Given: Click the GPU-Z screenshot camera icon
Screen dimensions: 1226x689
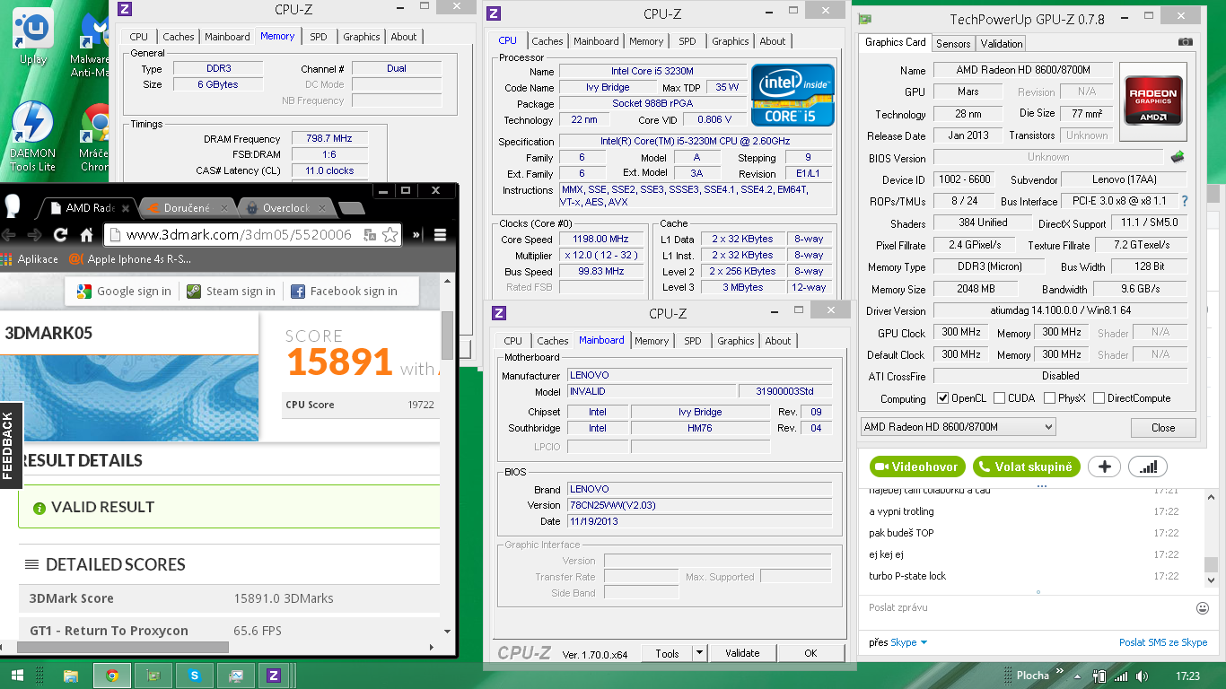Looking at the screenshot, I should (1186, 42).
